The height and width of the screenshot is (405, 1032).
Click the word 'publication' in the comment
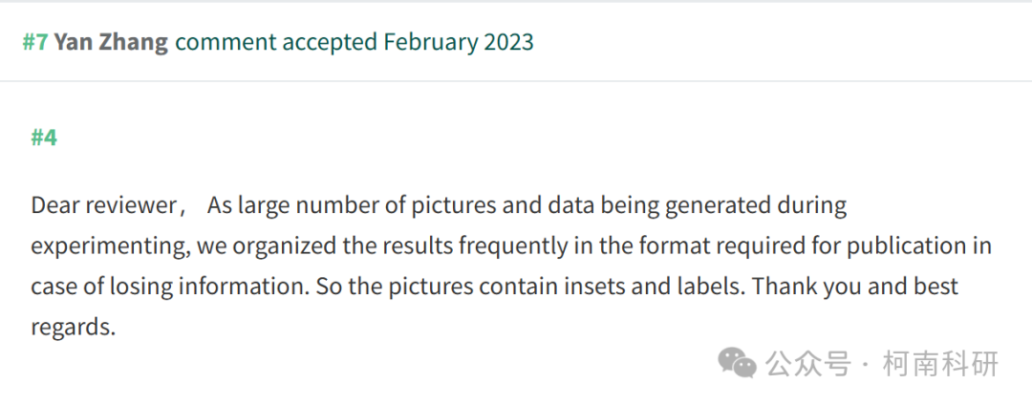click(909, 246)
